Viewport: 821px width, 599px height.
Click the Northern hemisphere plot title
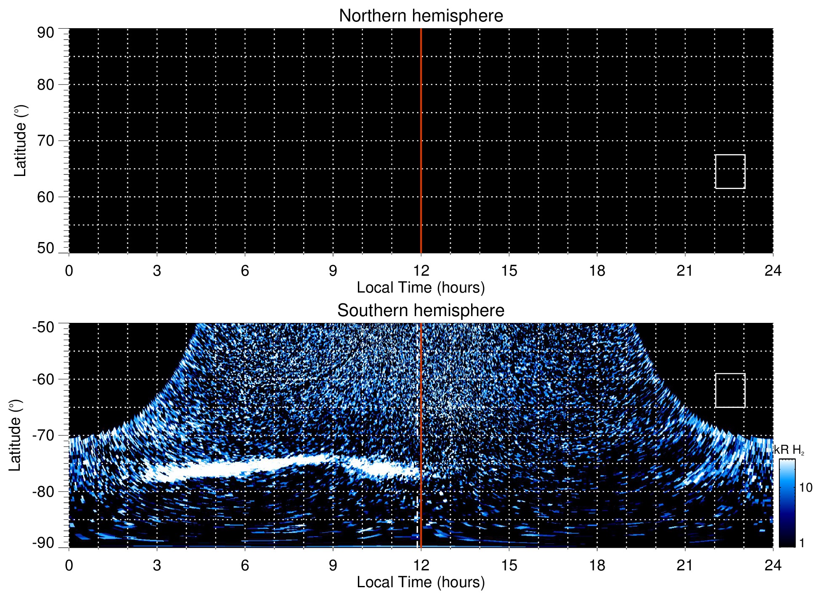[421, 16]
